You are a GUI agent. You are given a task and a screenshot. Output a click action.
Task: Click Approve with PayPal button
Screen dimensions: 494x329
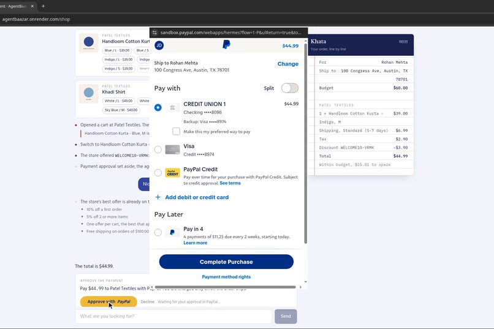(x=108, y=301)
